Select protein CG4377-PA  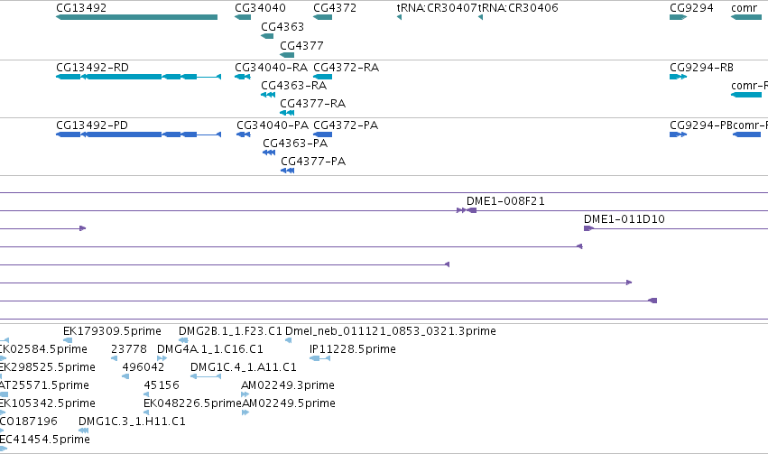(288, 171)
